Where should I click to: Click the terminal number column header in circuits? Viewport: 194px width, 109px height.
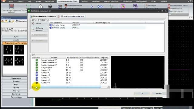coord(72,58)
